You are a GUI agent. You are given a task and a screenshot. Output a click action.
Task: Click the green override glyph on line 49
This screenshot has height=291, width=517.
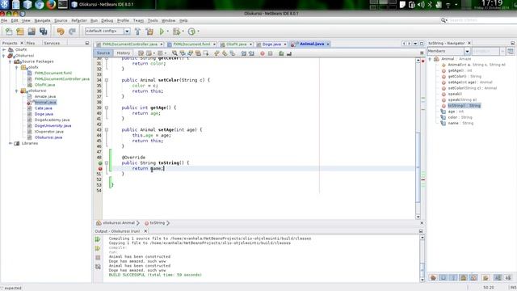(x=100, y=163)
